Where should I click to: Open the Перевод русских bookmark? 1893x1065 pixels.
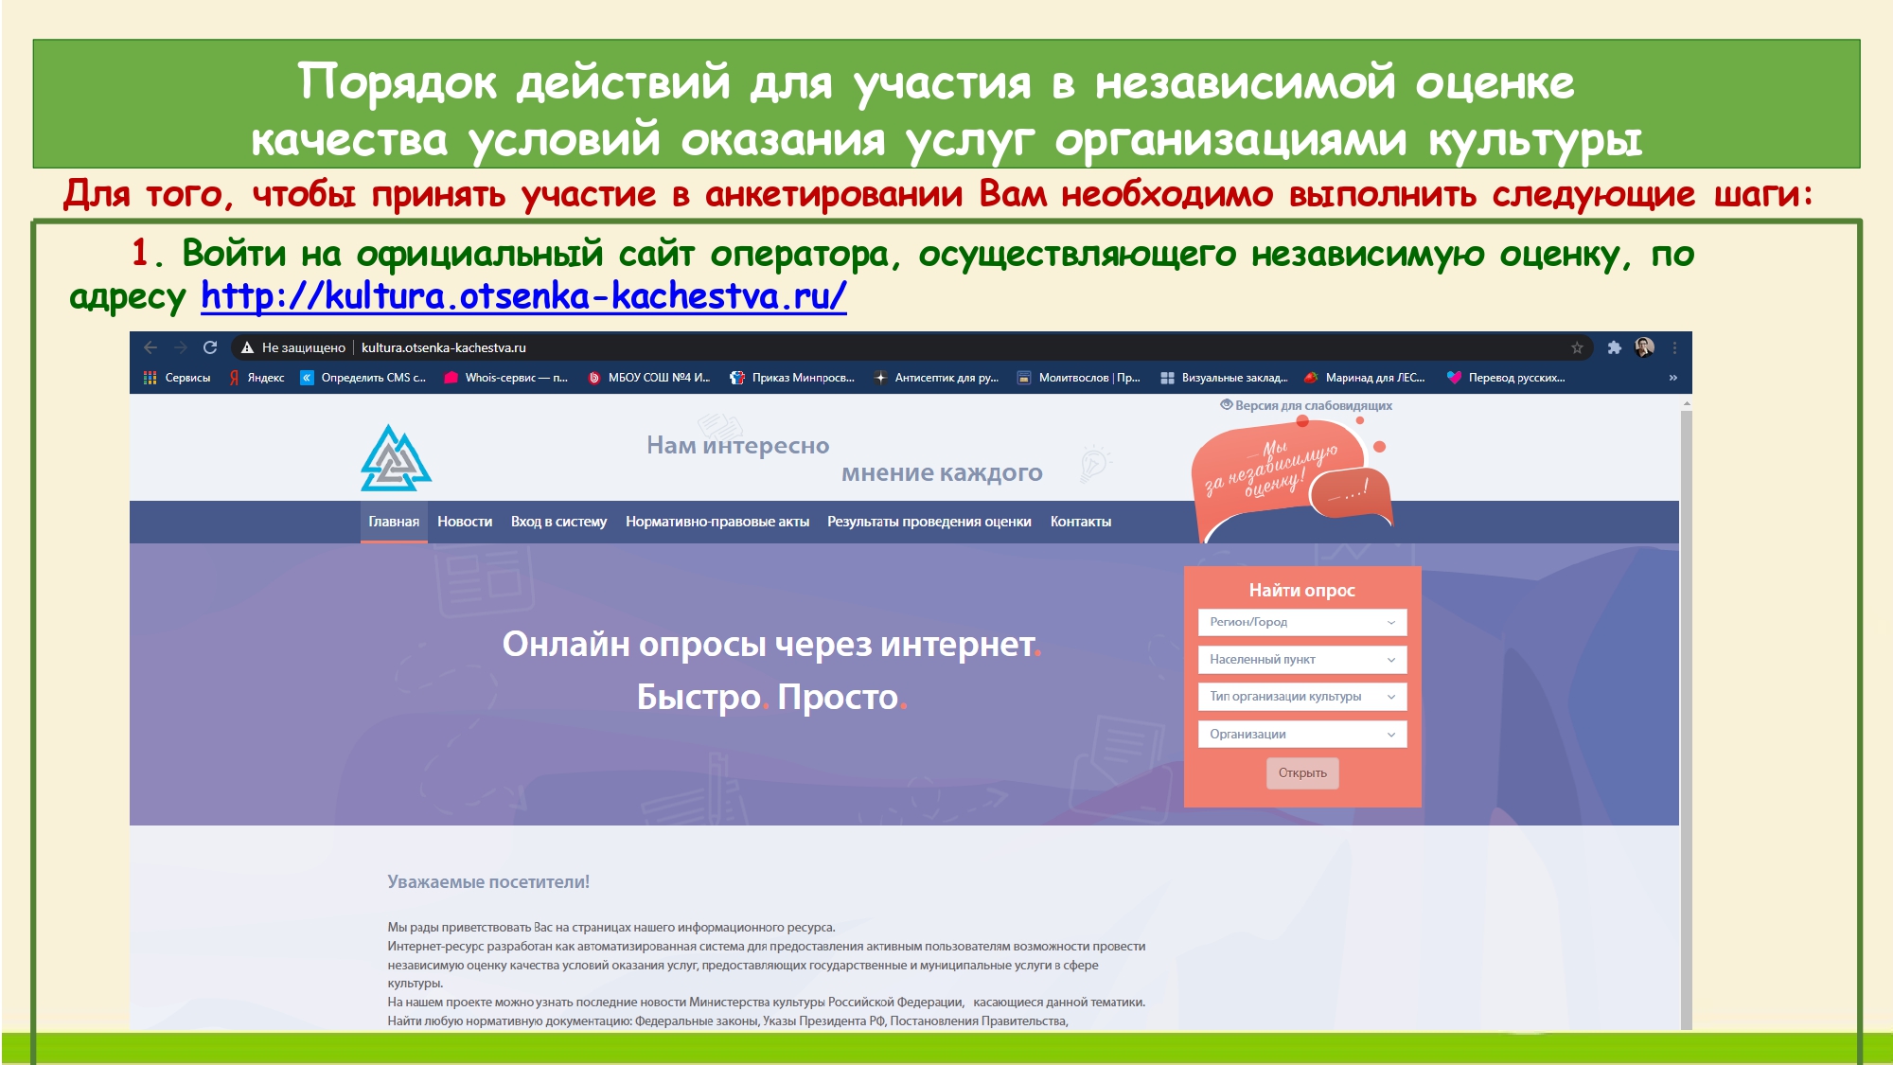coord(1506,378)
